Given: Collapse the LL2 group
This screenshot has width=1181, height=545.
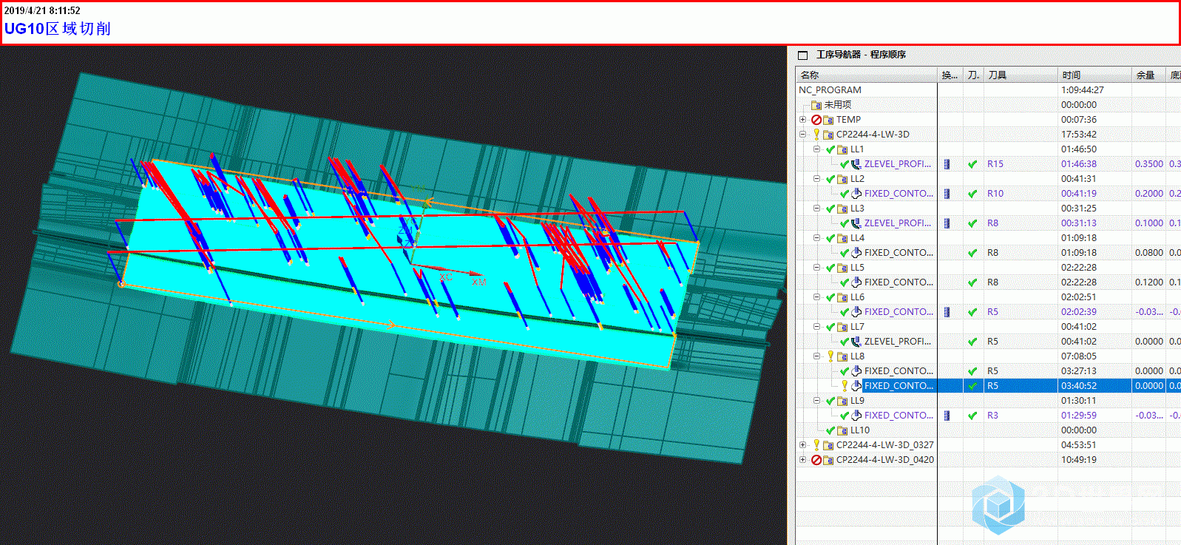Looking at the screenshot, I should pos(817,179).
